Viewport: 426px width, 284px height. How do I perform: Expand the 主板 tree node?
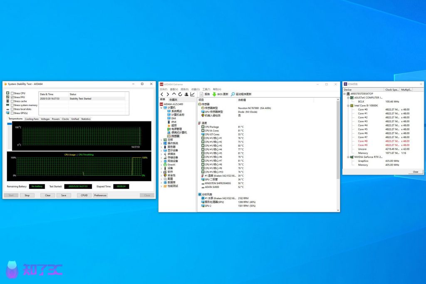[x=161, y=140]
